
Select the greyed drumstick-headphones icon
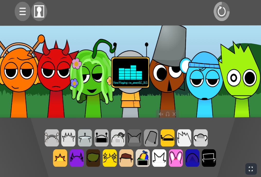(x=52, y=138)
